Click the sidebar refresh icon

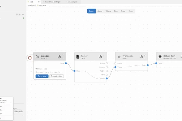pyautogui.click(x=23, y=14)
